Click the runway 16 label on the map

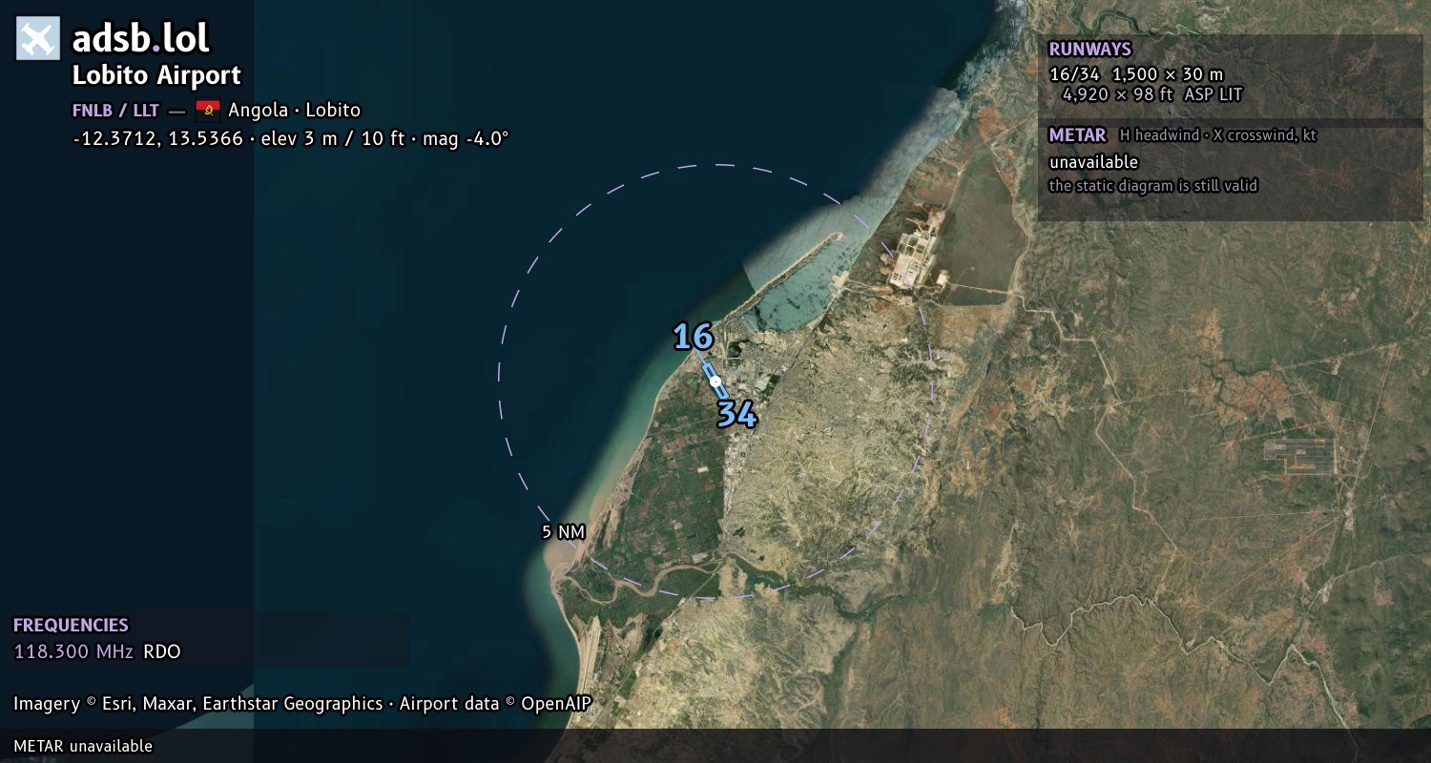coord(694,337)
